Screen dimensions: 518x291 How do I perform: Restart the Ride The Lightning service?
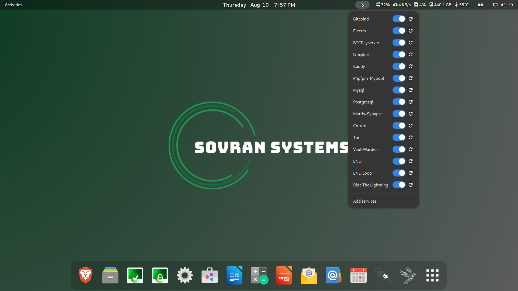click(x=411, y=185)
